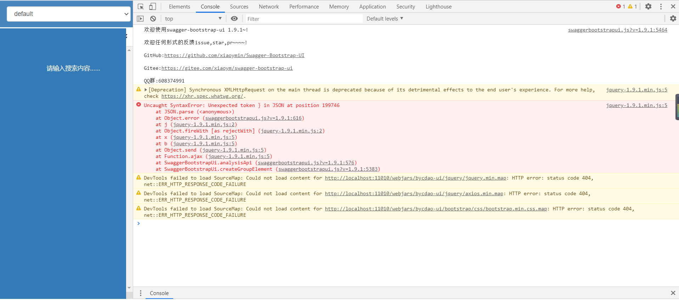Click the red error count indicator
The image size is (679, 300).
(x=621, y=6)
